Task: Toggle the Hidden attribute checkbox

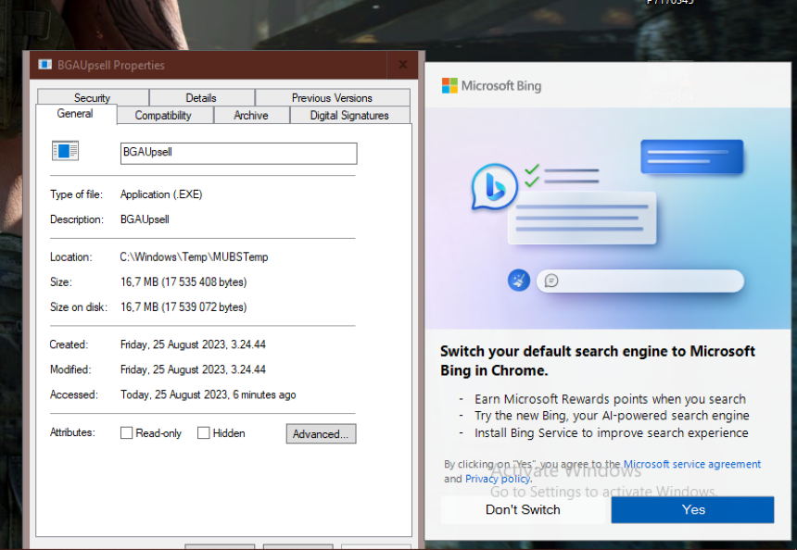Action: pos(203,432)
